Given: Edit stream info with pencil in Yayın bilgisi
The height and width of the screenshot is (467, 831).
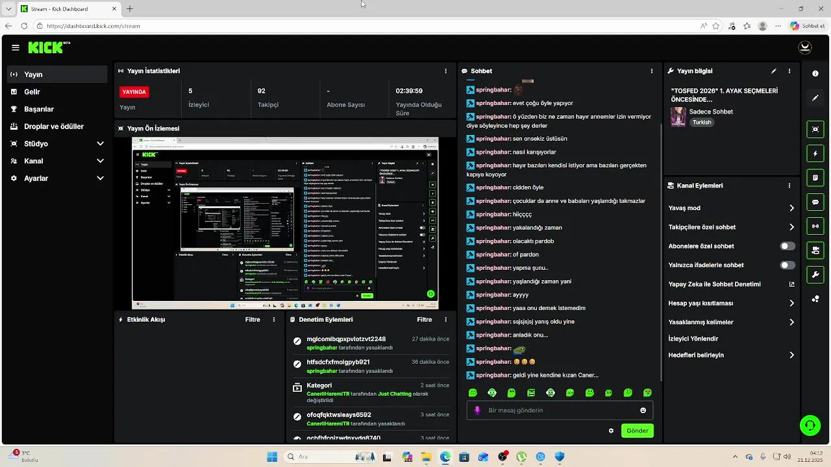Looking at the screenshot, I should coord(773,71).
